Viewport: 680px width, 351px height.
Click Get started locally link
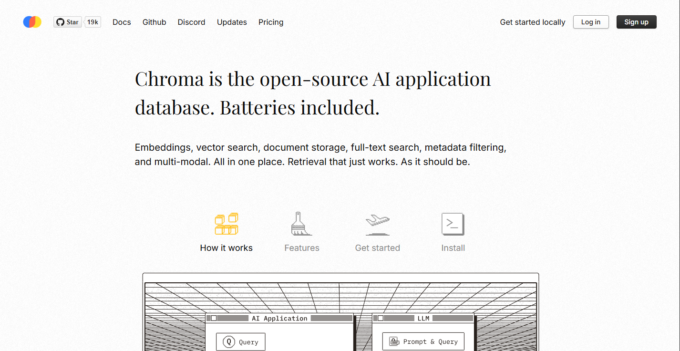pos(533,22)
